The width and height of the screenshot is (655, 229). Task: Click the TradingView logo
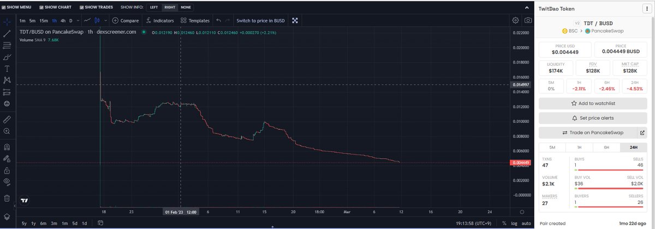click(x=25, y=200)
